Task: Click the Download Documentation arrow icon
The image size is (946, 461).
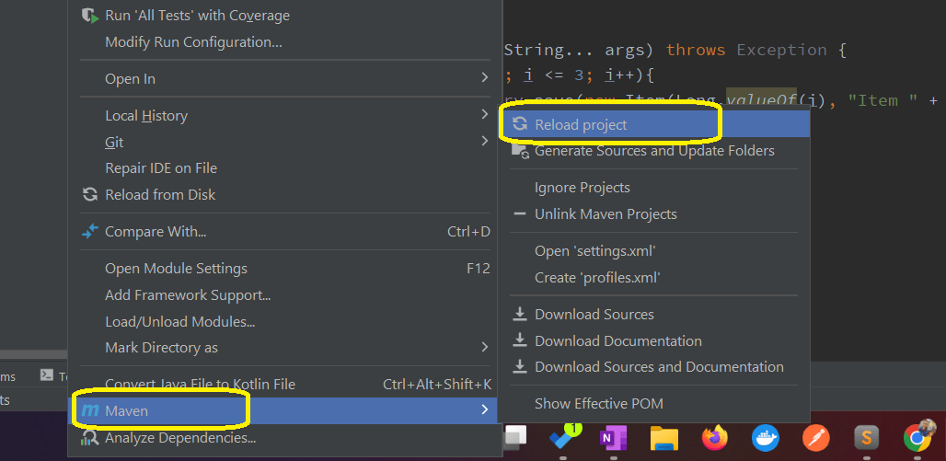Action: coord(519,340)
